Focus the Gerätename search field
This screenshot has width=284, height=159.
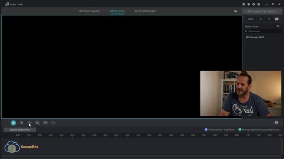tap(263, 31)
